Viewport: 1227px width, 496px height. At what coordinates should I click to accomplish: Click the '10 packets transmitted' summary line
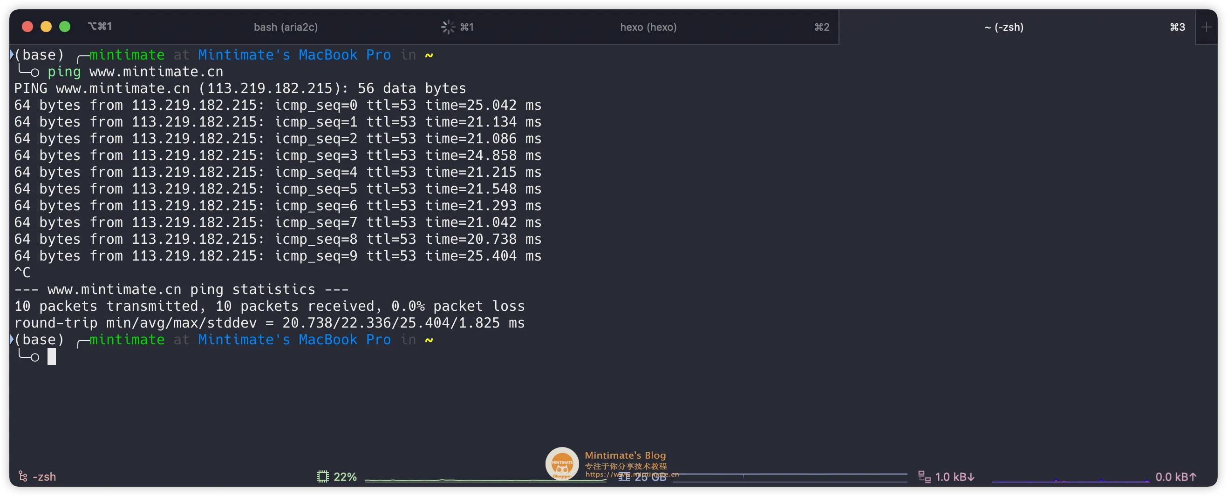point(269,306)
